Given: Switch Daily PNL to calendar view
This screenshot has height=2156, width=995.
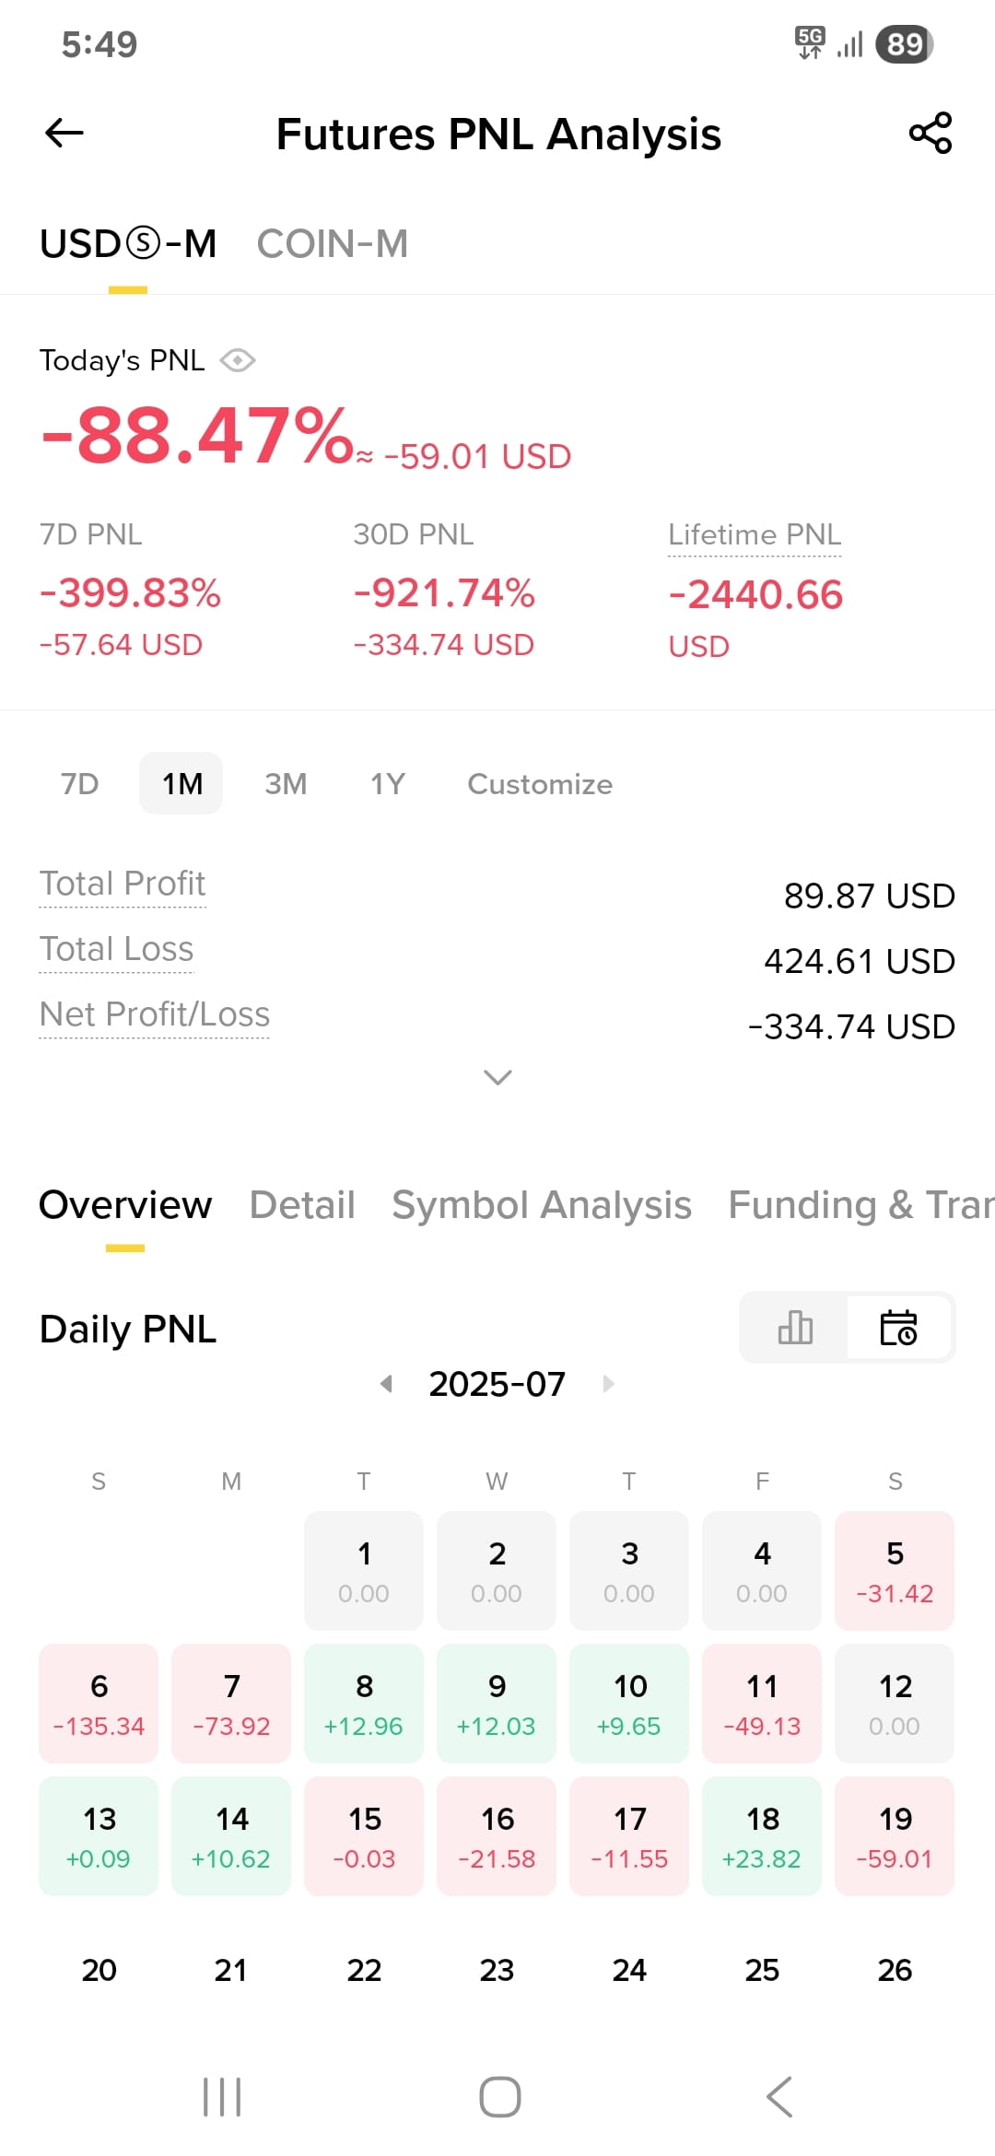Looking at the screenshot, I should pos(899,1328).
